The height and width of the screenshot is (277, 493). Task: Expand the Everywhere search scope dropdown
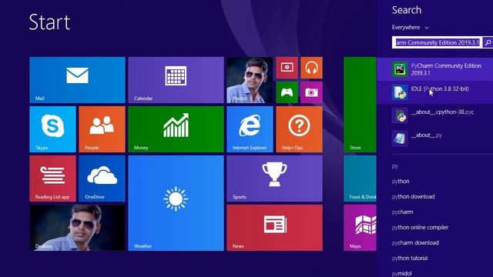pos(410,28)
